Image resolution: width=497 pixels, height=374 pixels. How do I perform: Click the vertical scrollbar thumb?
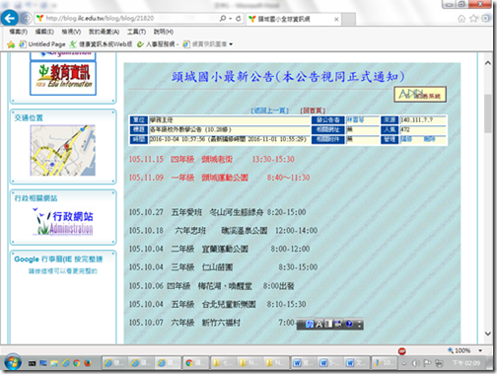[487, 113]
